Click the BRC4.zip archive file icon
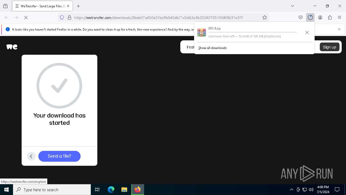346x195 pixels. click(202, 32)
